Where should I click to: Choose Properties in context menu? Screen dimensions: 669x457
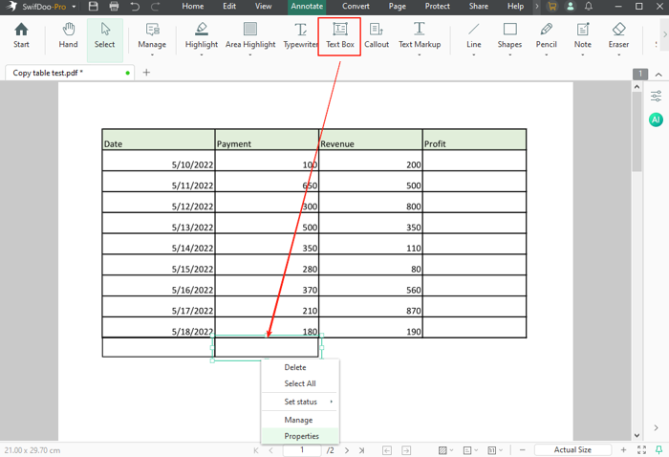tap(300, 436)
